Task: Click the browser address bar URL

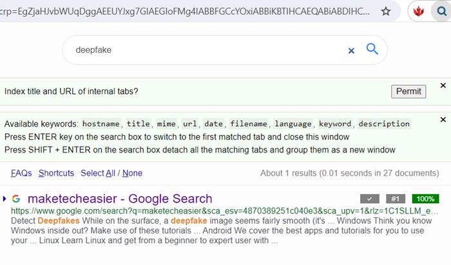Action: coord(185,12)
